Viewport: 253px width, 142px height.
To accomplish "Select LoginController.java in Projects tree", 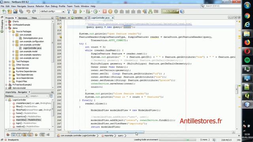I will click(x=32, y=48).
